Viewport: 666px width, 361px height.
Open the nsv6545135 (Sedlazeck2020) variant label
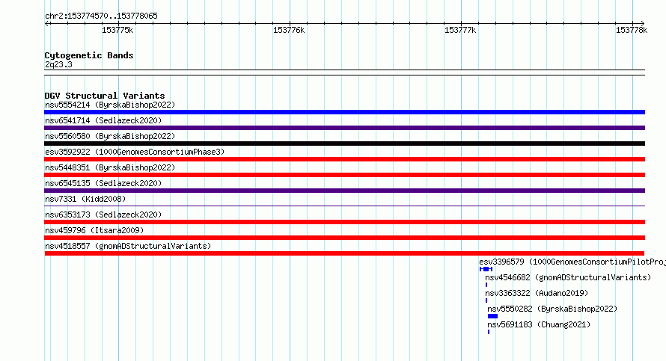click(x=103, y=183)
